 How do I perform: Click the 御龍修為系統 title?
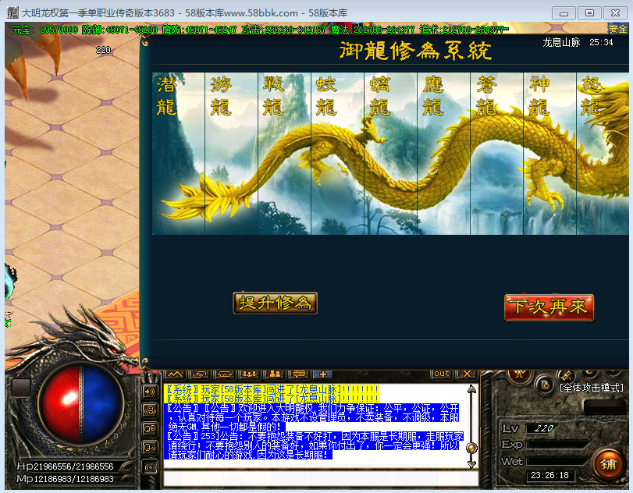click(415, 51)
